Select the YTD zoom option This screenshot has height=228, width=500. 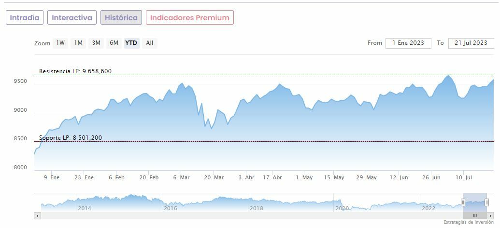pos(131,43)
